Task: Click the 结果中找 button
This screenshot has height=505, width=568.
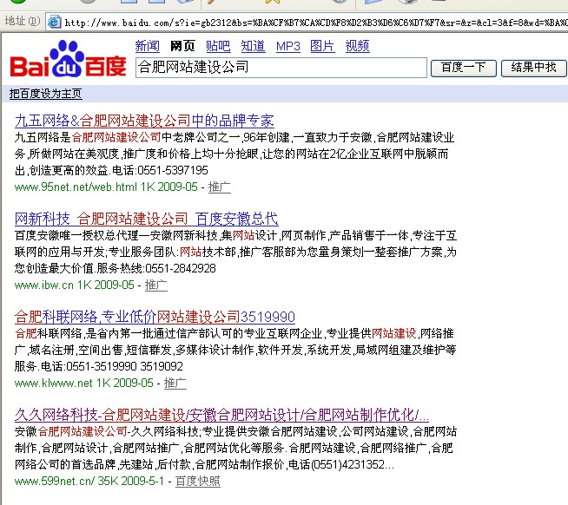Action: coord(533,68)
